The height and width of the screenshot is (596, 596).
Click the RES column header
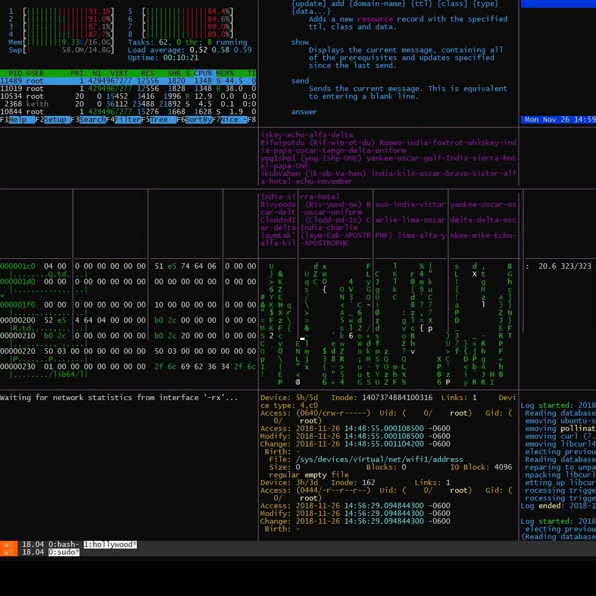147,73
